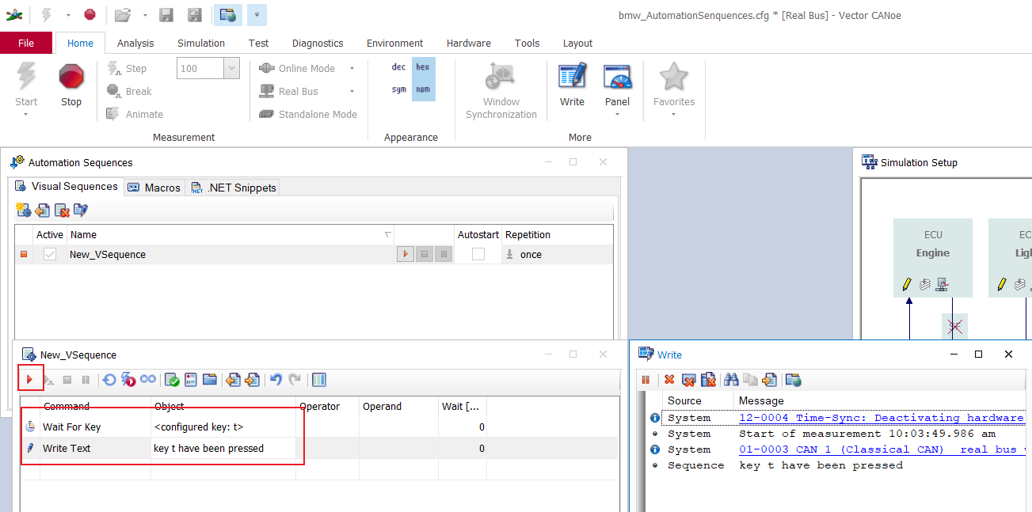Pause icon in New_VSequence editor toolbar
Viewport: 1032px width, 512px height.
[86, 380]
